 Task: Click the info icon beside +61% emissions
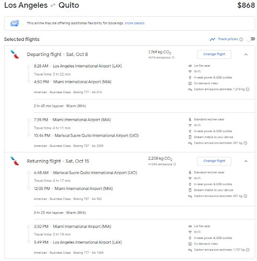[x=173, y=58]
